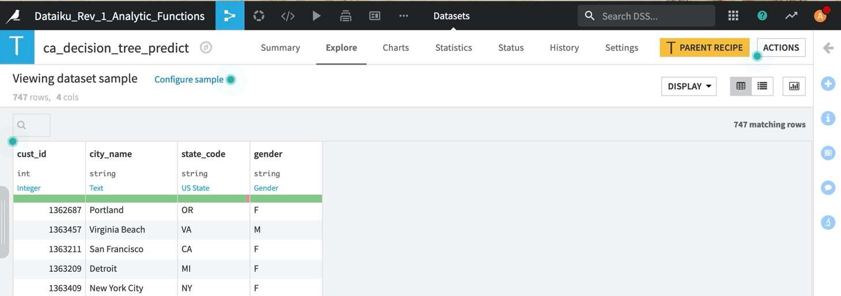Click the code recipes icon in navbar
The height and width of the screenshot is (296, 841).
tap(287, 16)
